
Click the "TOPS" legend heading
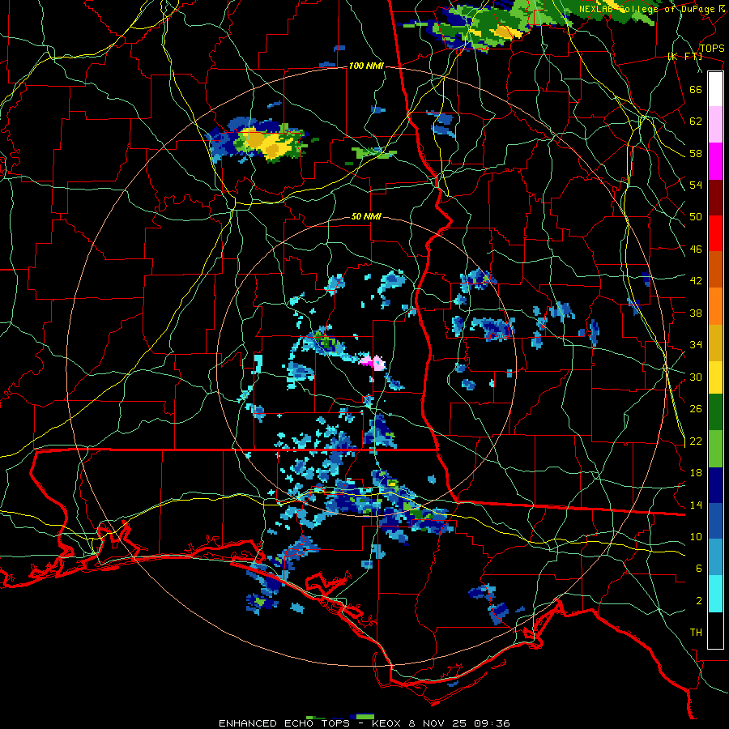coord(712,48)
